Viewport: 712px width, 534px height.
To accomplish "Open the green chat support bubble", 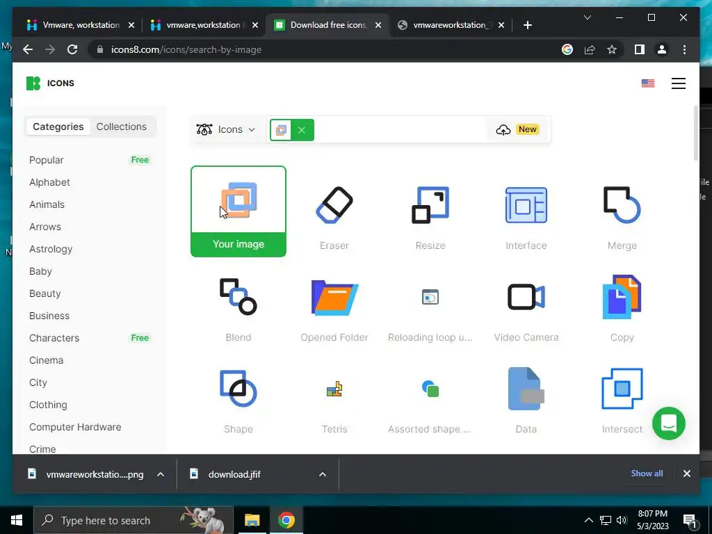I will pyautogui.click(x=668, y=423).
